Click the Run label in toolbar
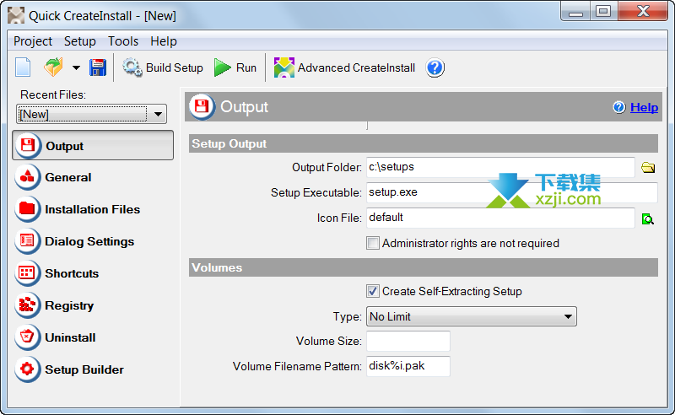The image size is (675, 415). (x=246, y=68)
